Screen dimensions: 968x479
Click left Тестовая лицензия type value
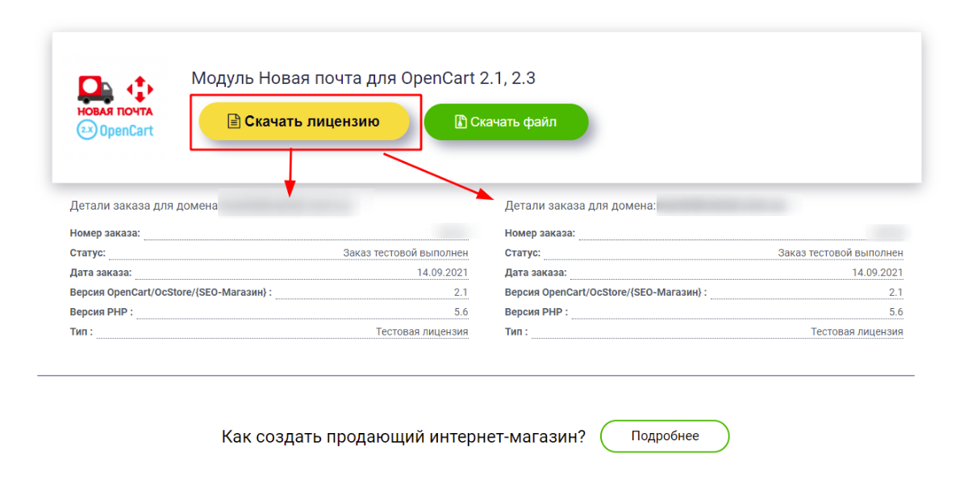[x=422, y=331]
